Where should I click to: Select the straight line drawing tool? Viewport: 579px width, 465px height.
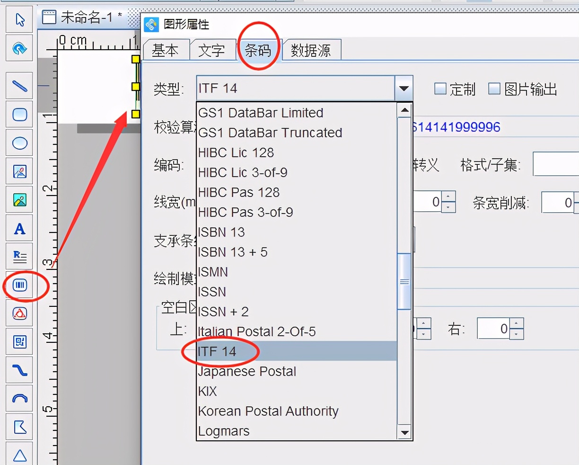(20, 86)
